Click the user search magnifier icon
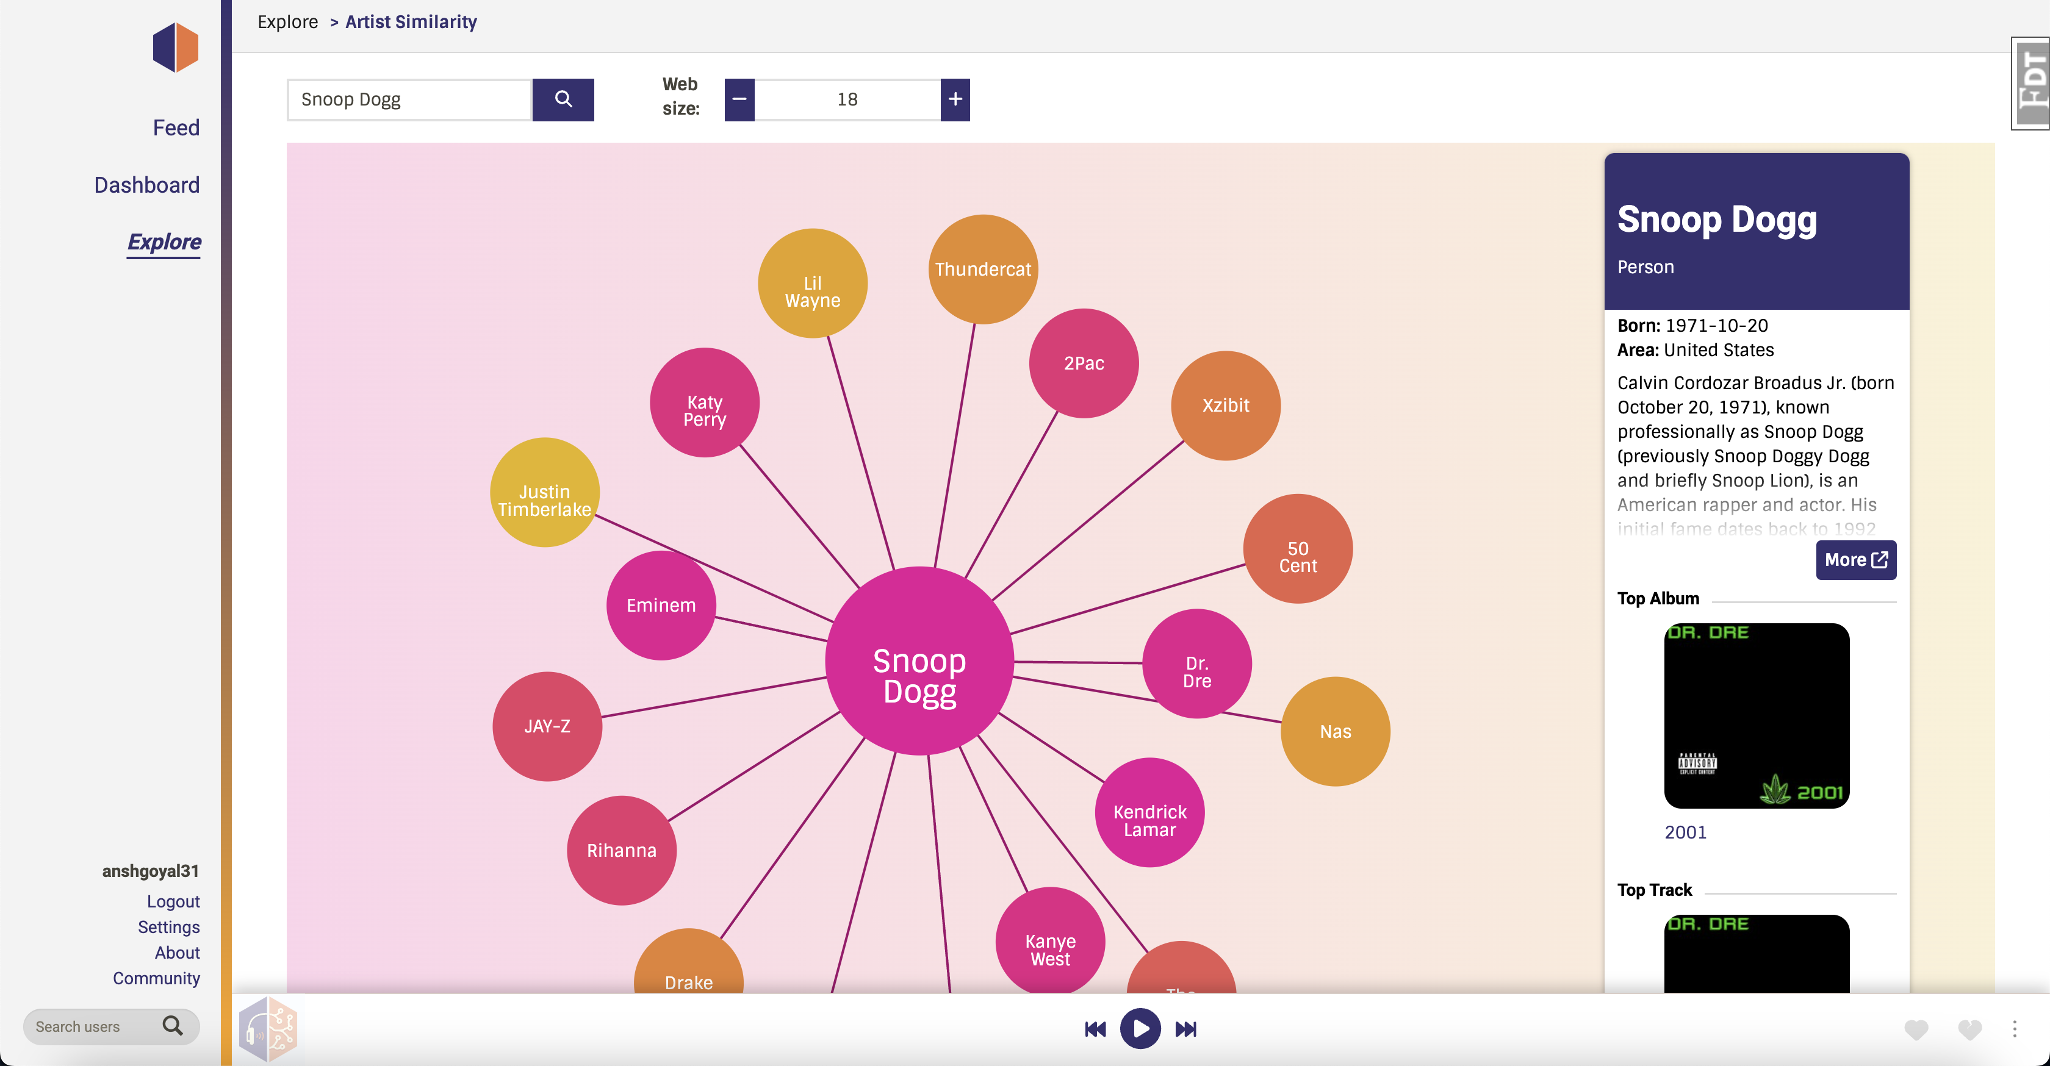Screen dimensions: 2050x1066 (173, 1025)
